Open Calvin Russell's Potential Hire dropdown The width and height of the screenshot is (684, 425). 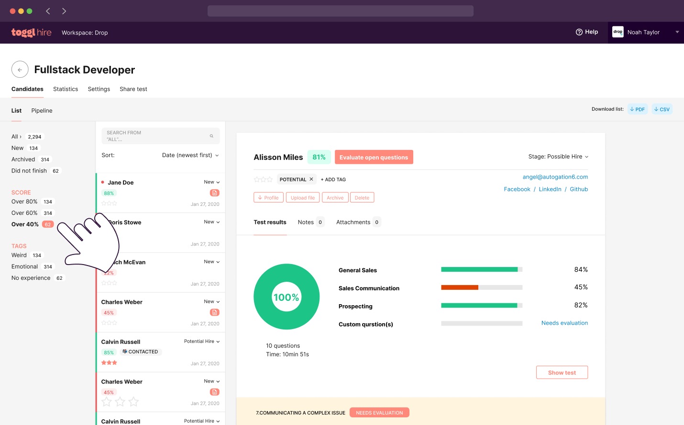[x=202, y=341]
